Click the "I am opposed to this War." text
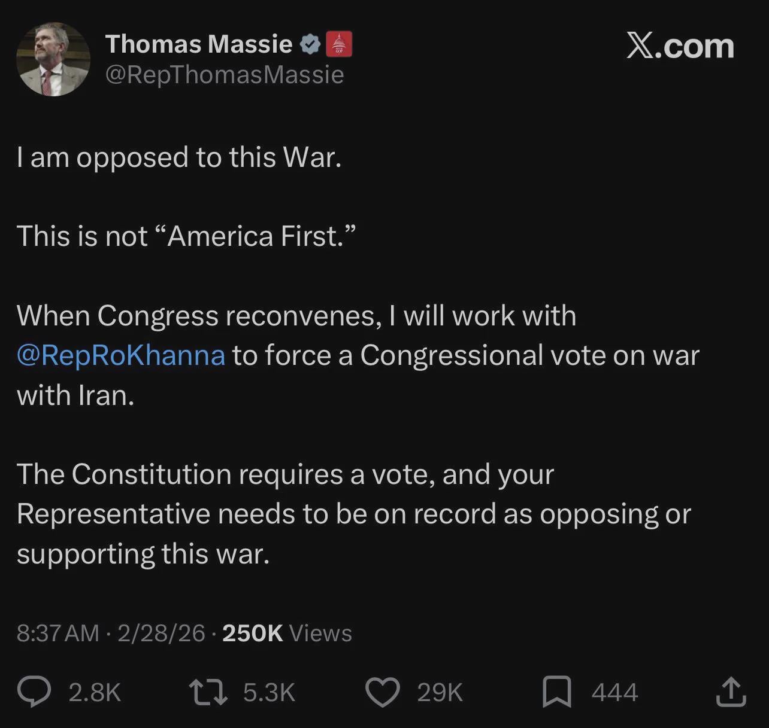This screenshot has width=769, height=728. (x=179, y=157)
